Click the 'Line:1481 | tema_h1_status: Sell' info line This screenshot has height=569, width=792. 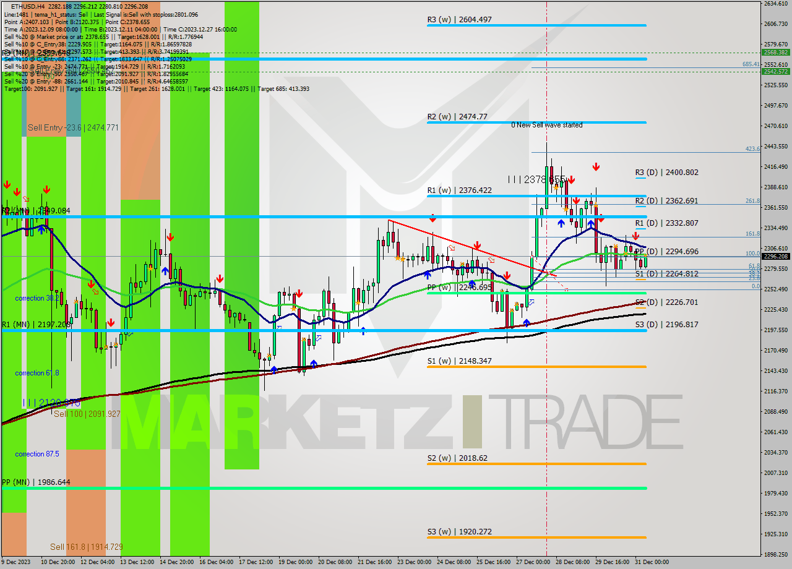tap(101, 14)
